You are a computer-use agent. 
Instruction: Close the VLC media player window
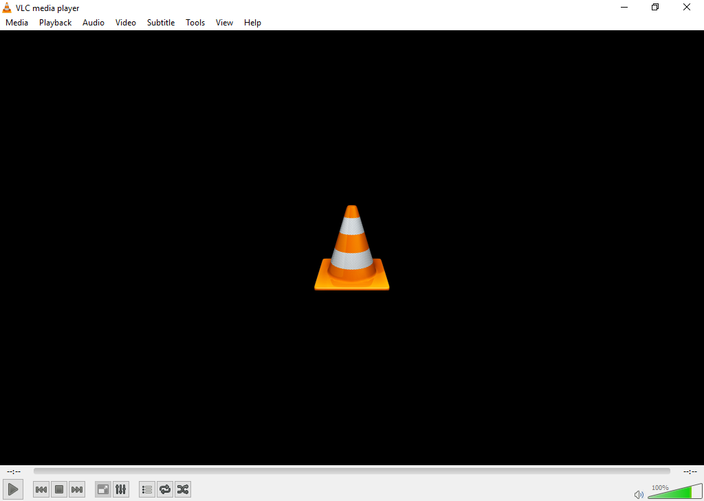click(687, 7)
